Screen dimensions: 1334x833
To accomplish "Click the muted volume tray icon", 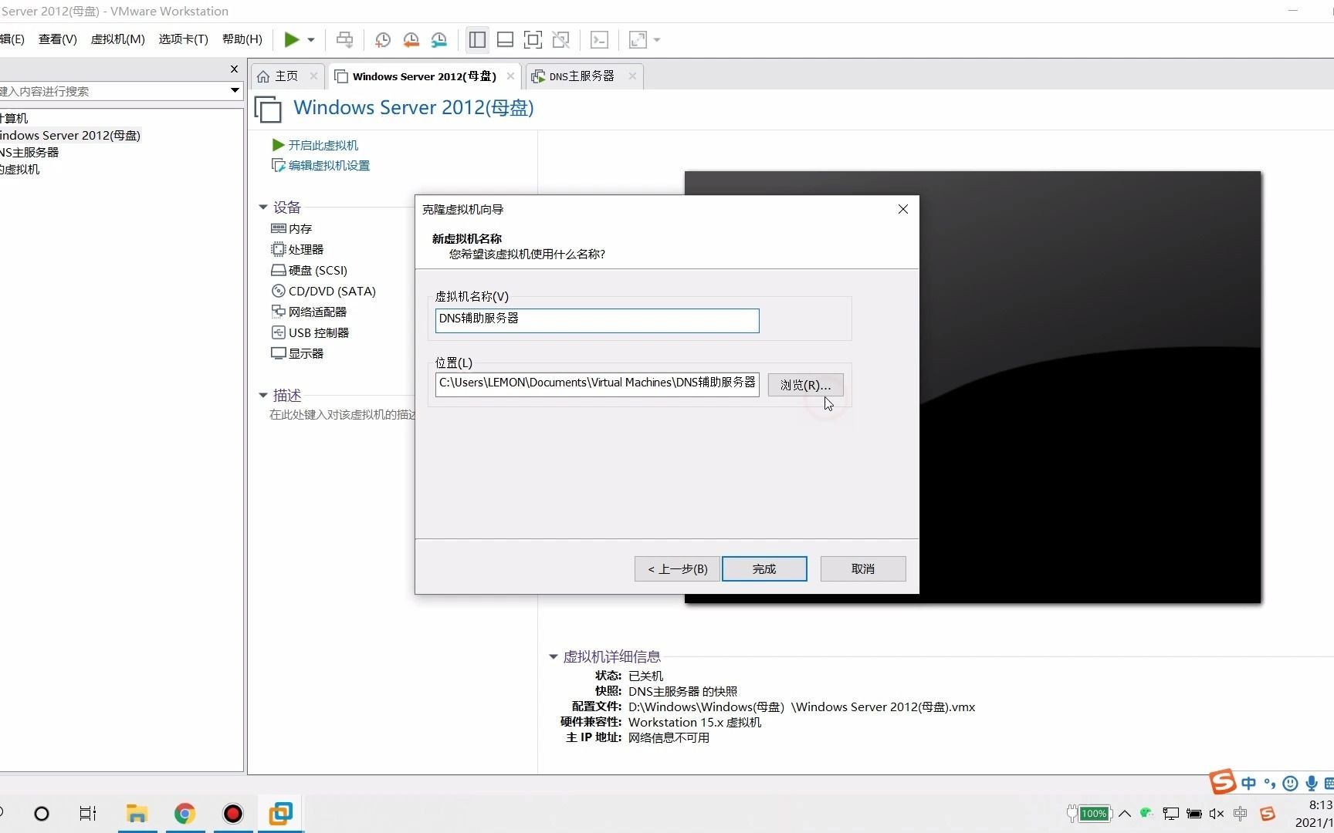I will (1217, 814).
